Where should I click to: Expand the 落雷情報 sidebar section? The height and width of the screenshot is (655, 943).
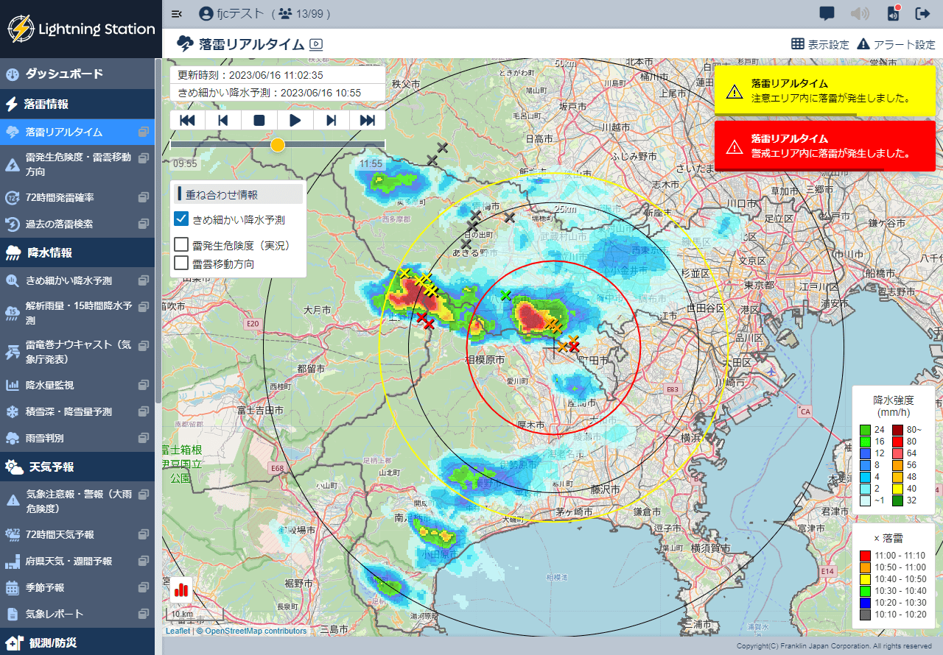pyautogui.click(x=77, y=104)
